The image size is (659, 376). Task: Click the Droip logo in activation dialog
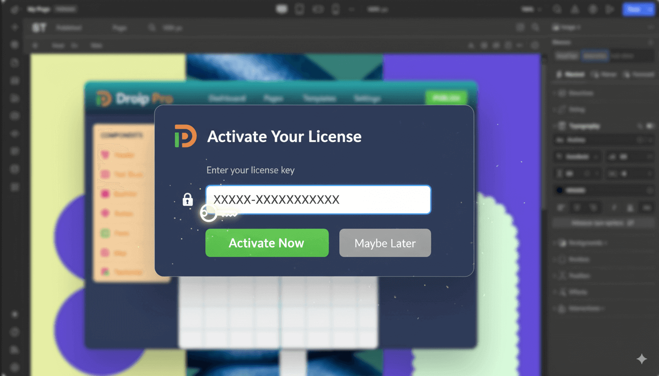185,136
